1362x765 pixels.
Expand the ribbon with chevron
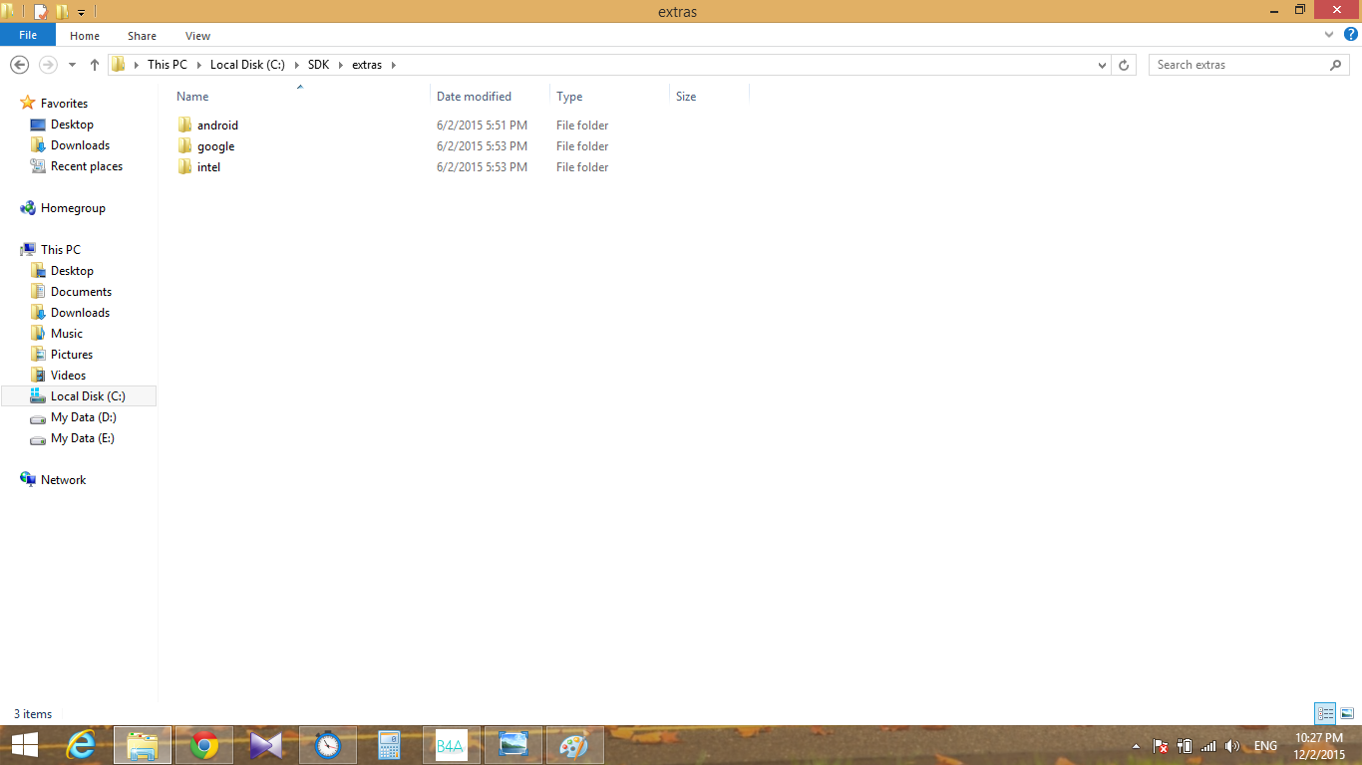1329,35
